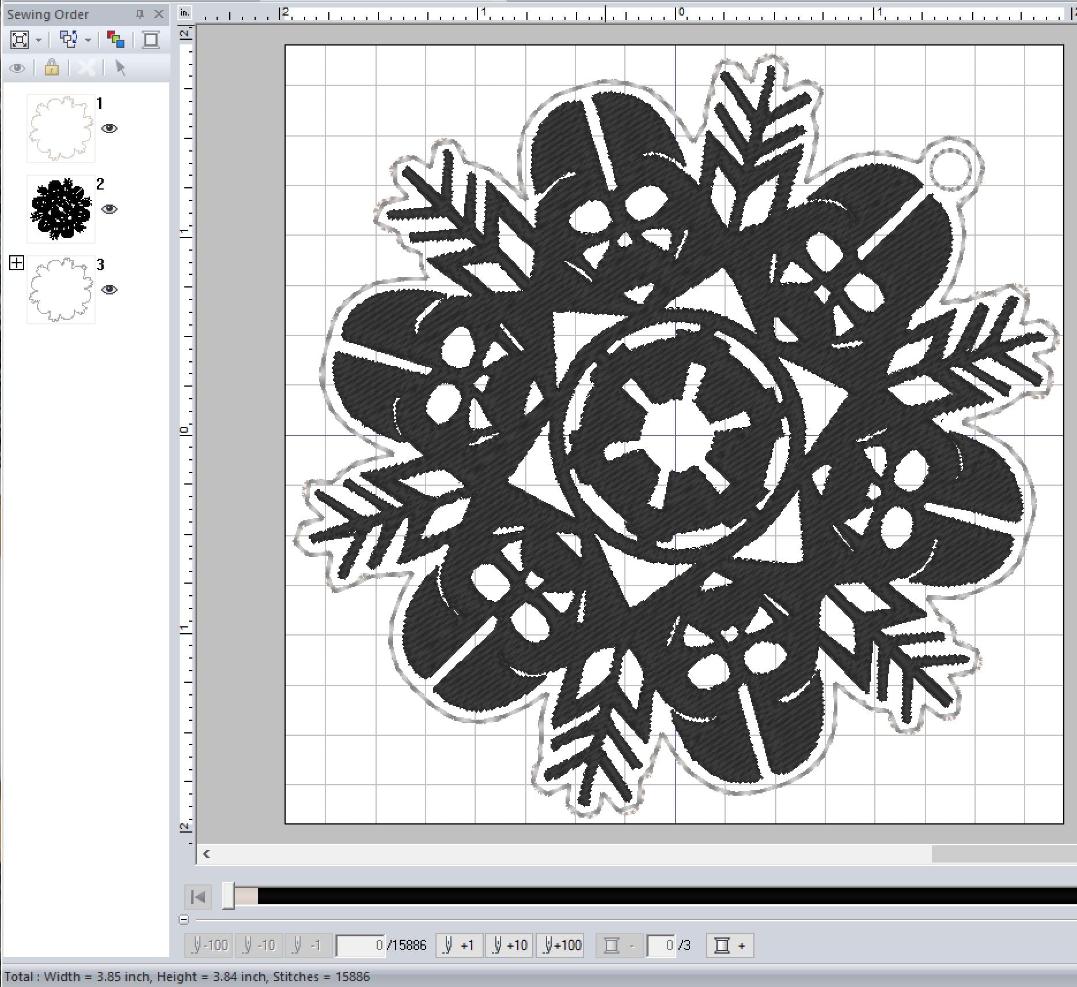The image size is (1077, 987).
Task: Advance needle by +100 stitches
Action: (x=559, y=946)
